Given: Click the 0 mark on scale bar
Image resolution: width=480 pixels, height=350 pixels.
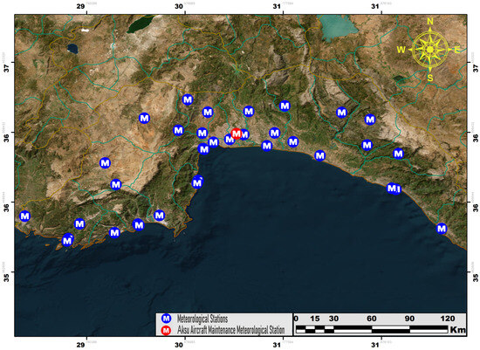Looking at the screenshot, I should [x=296, y=319].
